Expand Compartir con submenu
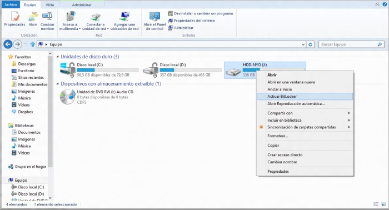 point(305,113)
